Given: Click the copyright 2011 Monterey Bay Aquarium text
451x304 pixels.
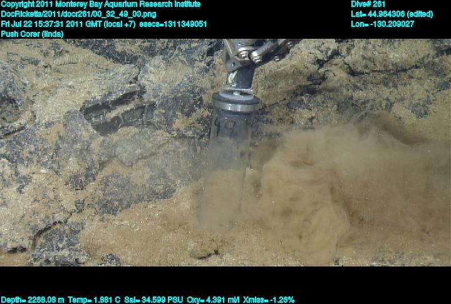Looking at the screenshot, I should (101, 4).
